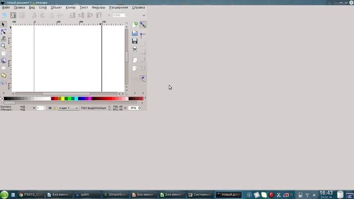Open the Расширения menu
The height and width of the screenshot is (199, 354).
pos(118,7)
